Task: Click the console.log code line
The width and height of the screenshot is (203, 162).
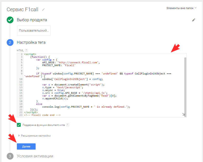Action: click(86, 107)
